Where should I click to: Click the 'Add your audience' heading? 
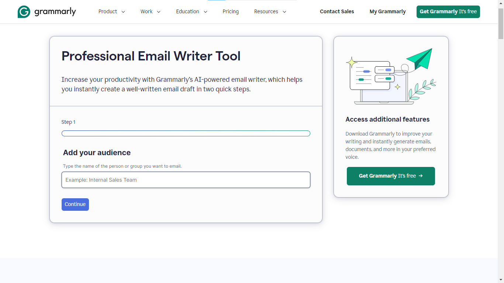pyautogui.click(x=97, y=153)
